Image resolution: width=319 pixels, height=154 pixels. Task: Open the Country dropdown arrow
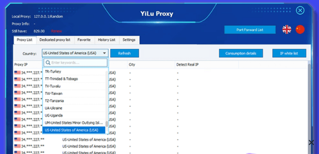tap(104, 53)
